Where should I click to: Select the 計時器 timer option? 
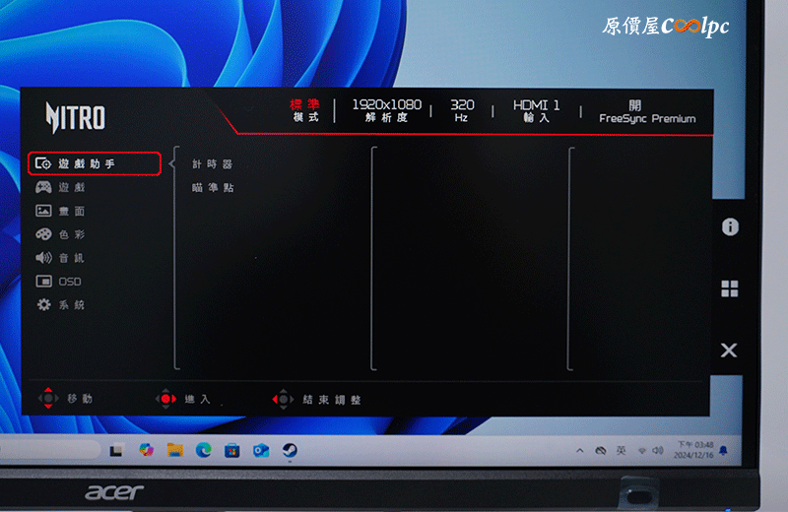pos(212,164)
